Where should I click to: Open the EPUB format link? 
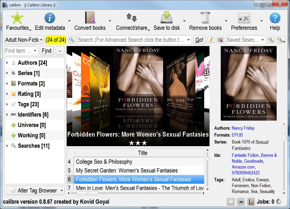(237, 135)
